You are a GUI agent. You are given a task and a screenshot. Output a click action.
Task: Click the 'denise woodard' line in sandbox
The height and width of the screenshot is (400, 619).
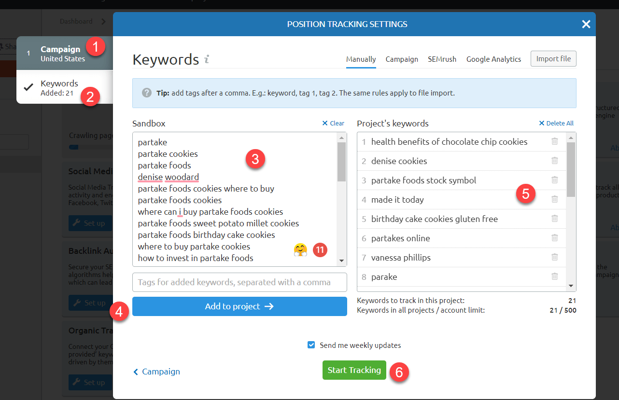point(168,177)
